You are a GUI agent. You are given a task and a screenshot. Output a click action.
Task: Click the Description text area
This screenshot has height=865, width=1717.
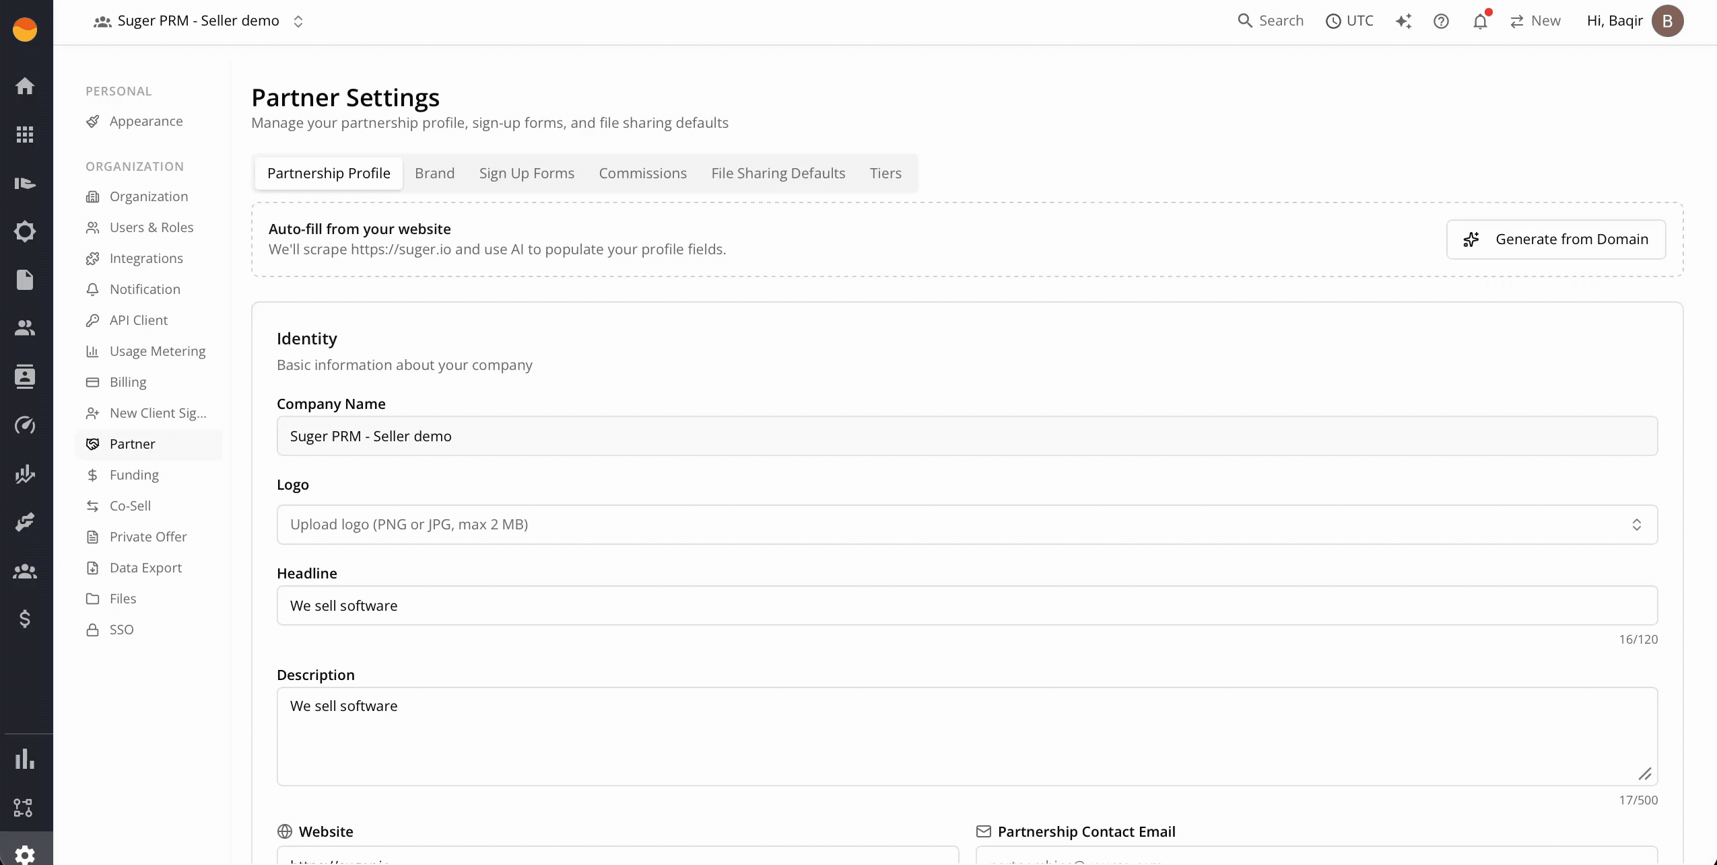tap(967, 737)
